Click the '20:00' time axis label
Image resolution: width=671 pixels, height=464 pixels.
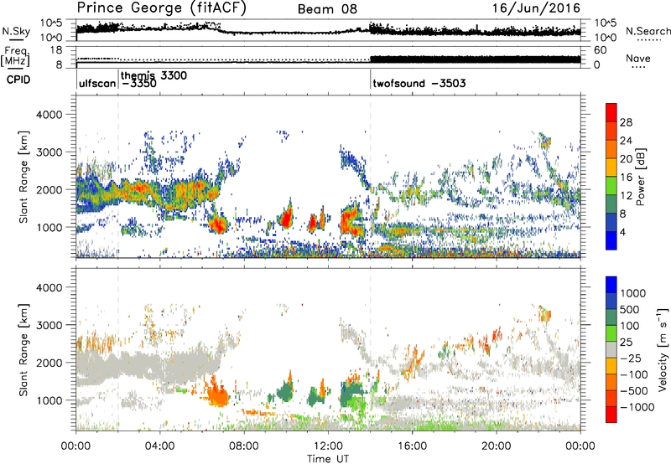tap(496, 446)
